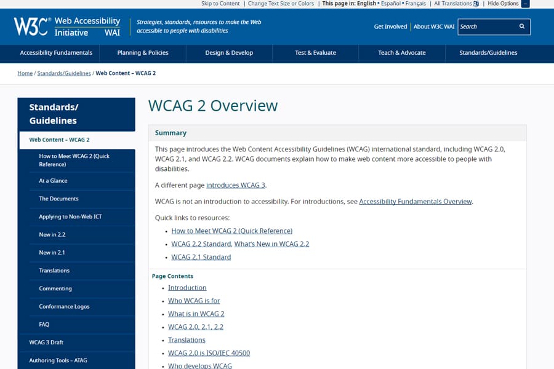Open Change Text Size or Colors
Screen dimensions: 554x369
click(x=281, y=4)
